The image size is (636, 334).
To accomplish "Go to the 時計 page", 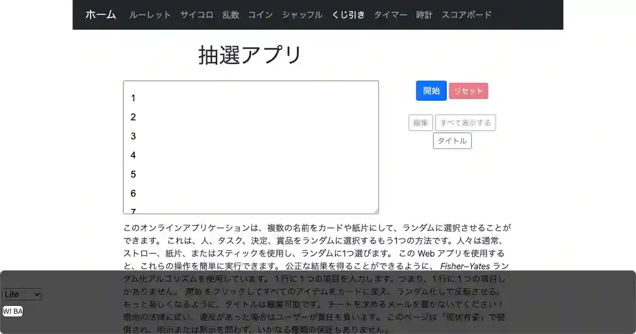I will click(x=424, y=15).
